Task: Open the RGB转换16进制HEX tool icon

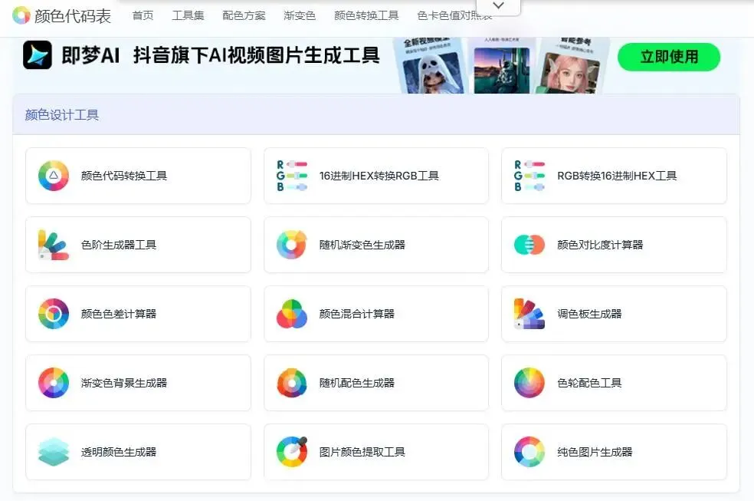Action: tap(529, 175)
